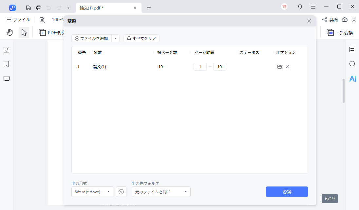Expand the arrow next to ファイルを追加
Image resolution: width=359 pixels, height=210 pixels.
116,38
